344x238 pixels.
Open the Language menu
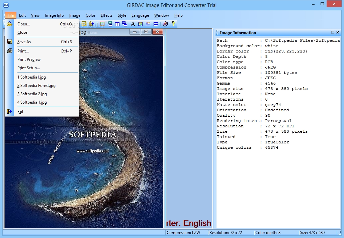[140, 15]
